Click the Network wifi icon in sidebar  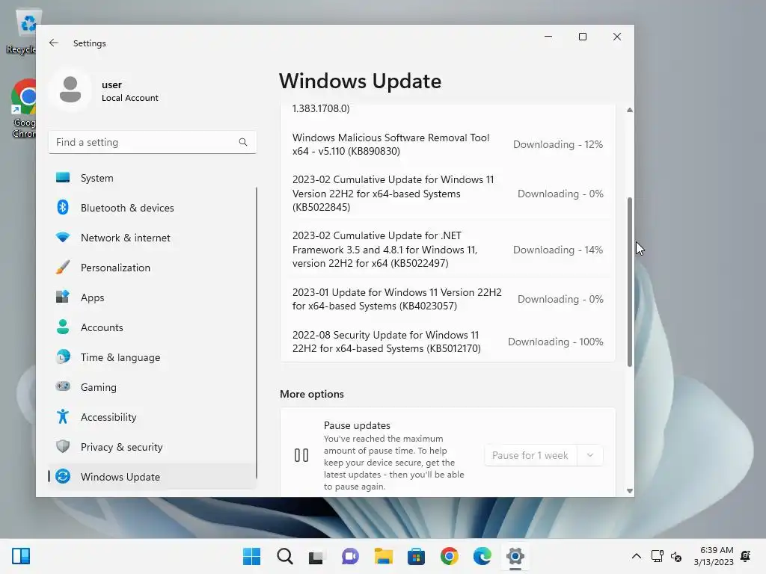63,238
